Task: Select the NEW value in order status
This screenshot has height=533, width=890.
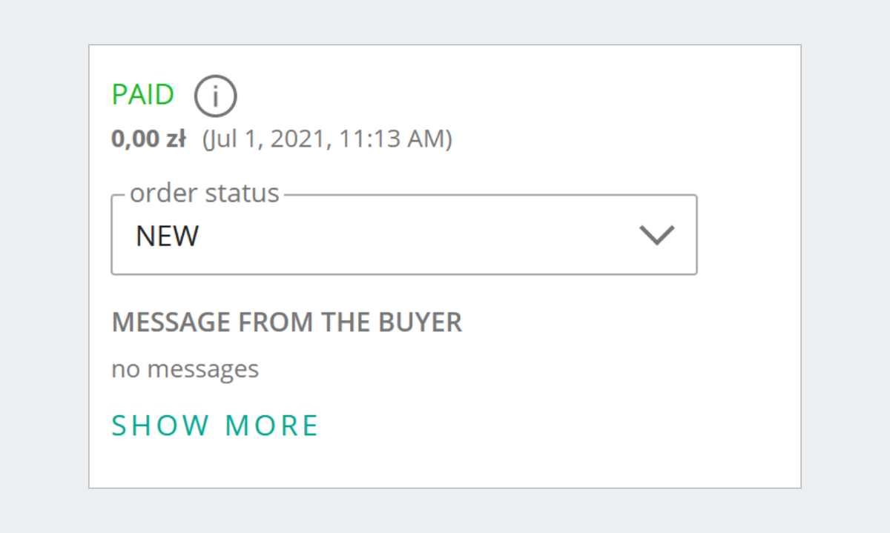Action: point(168,236)
